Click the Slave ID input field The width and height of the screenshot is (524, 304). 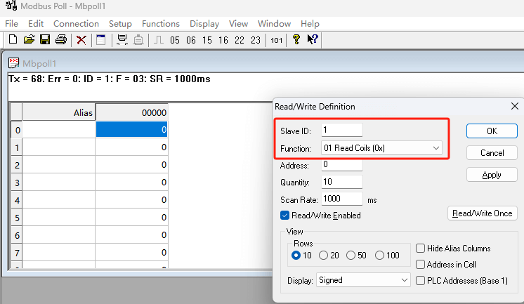point(341,130)
